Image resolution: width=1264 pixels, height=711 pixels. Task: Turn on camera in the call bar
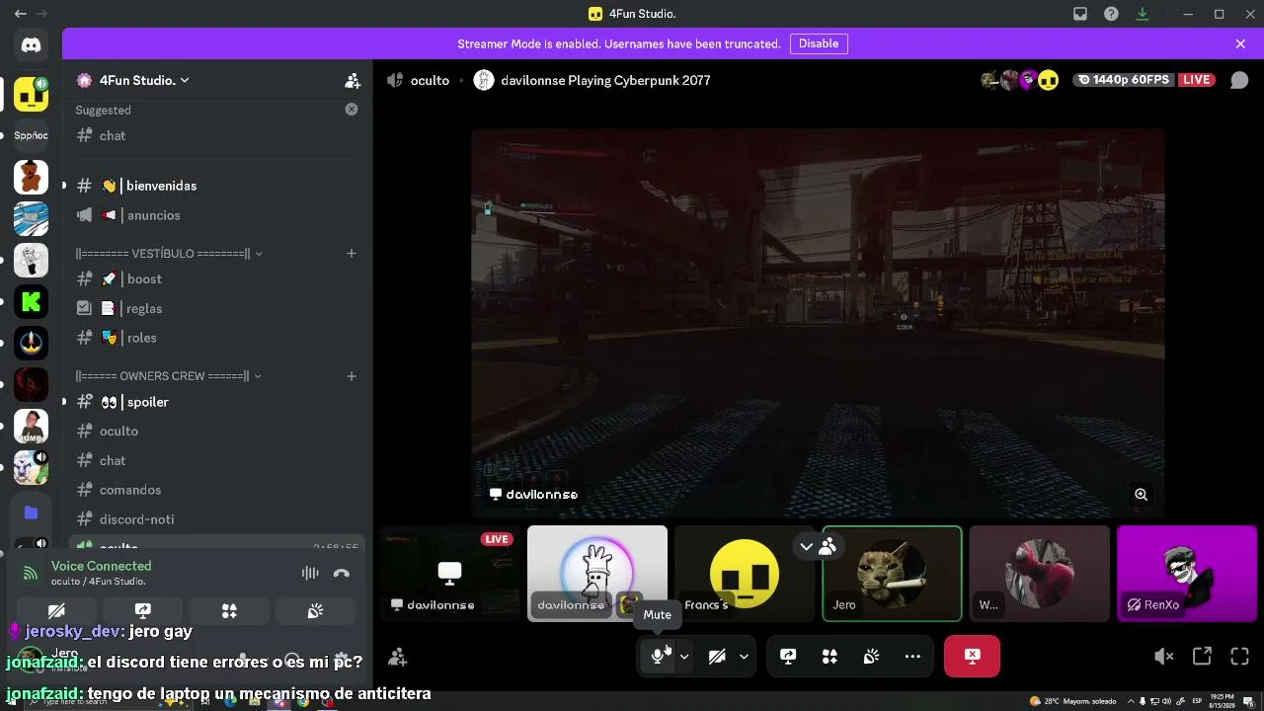coord(717,657)
